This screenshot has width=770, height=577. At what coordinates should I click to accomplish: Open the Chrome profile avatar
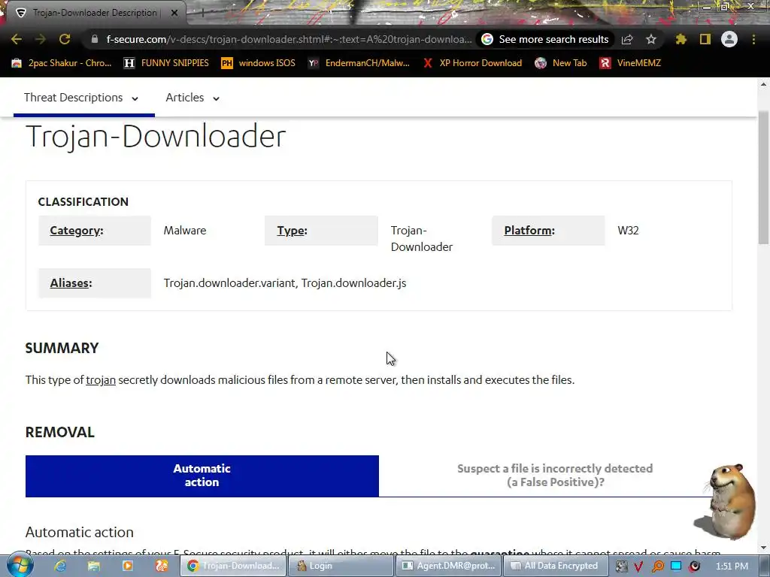click(x=729, y=39)
